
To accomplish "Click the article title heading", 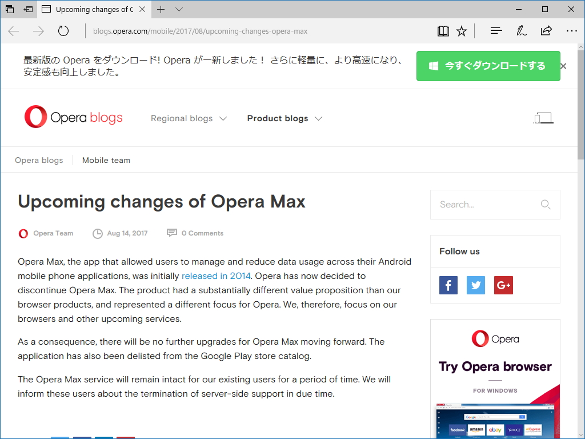I will click(x=162, y=202).
